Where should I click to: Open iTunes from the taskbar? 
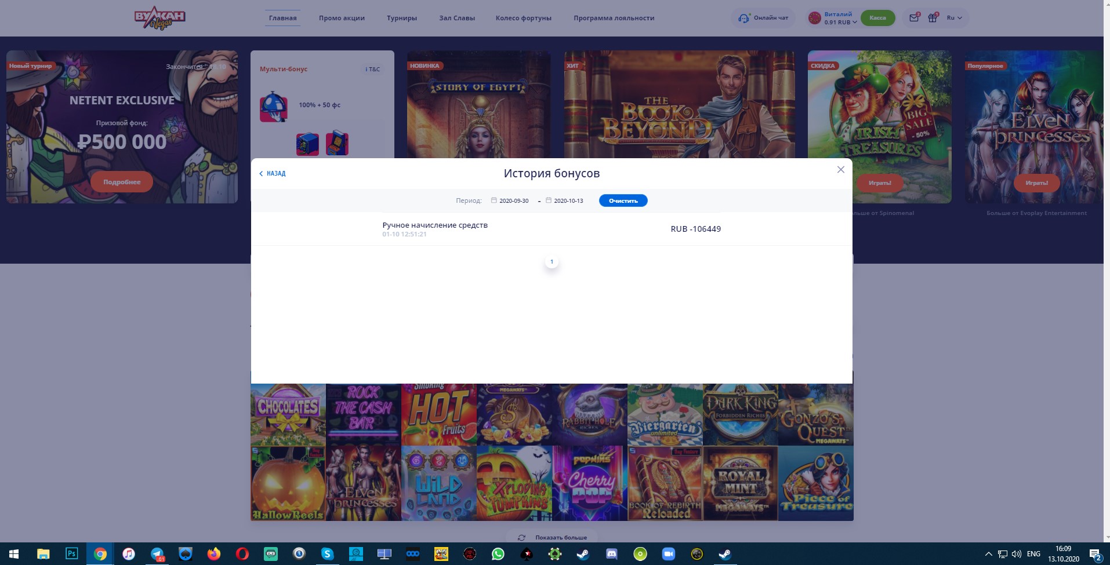[x=128, y=554]
